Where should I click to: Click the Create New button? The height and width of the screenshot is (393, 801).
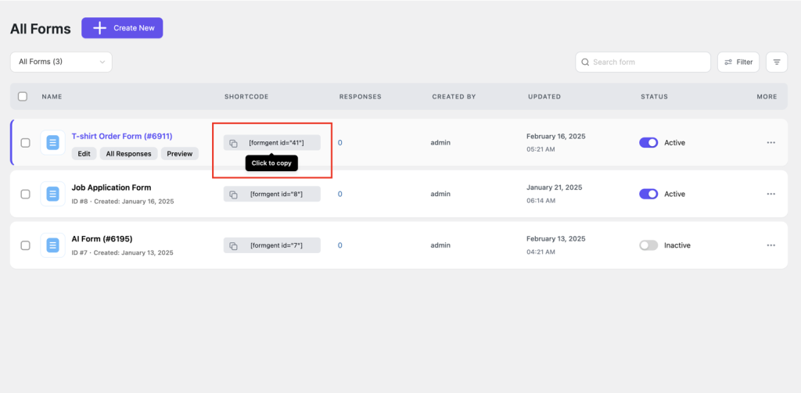pyautogui.click(x=122, y=28)
